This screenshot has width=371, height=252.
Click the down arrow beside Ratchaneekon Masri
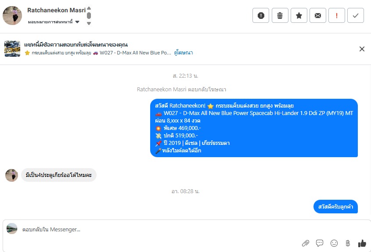[x=89, y=23]
